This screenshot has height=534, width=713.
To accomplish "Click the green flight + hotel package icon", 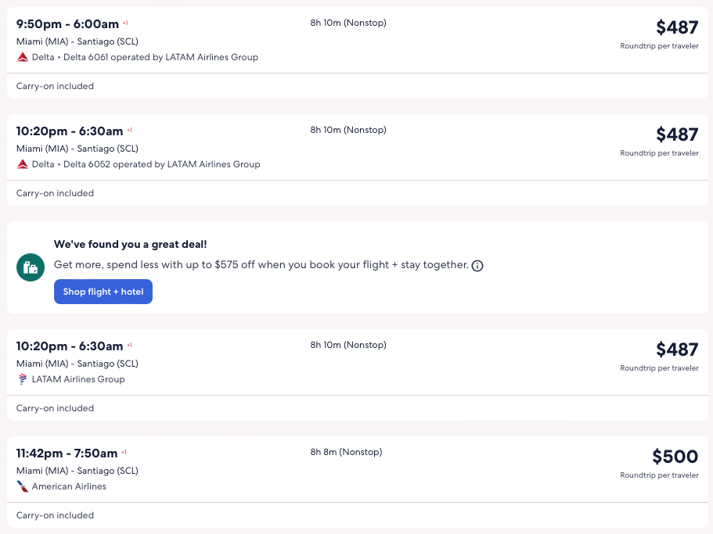I will (31, 268).
